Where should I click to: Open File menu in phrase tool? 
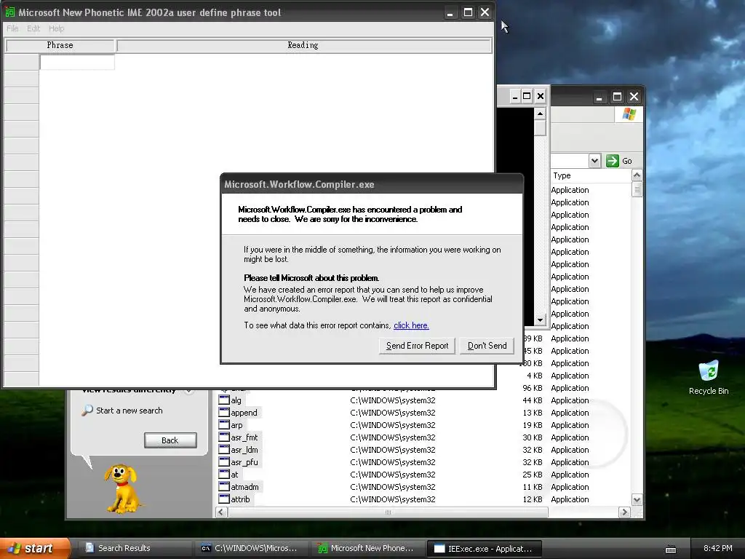pyautogui.click(x=12, y=28)
